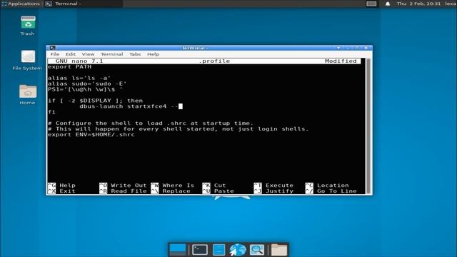Click the ^\ Replace shortcut label

pos(171,191)
